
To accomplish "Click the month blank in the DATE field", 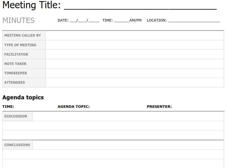I will pyautogui.click(x=73, y=21).
